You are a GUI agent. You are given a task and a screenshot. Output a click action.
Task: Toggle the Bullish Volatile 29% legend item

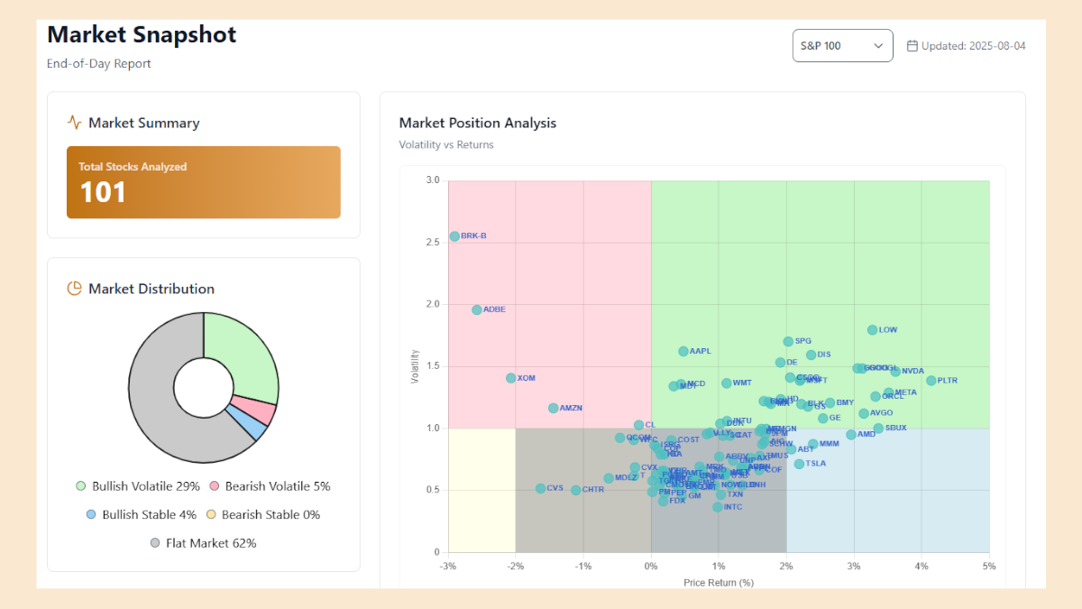coord(138,486)
